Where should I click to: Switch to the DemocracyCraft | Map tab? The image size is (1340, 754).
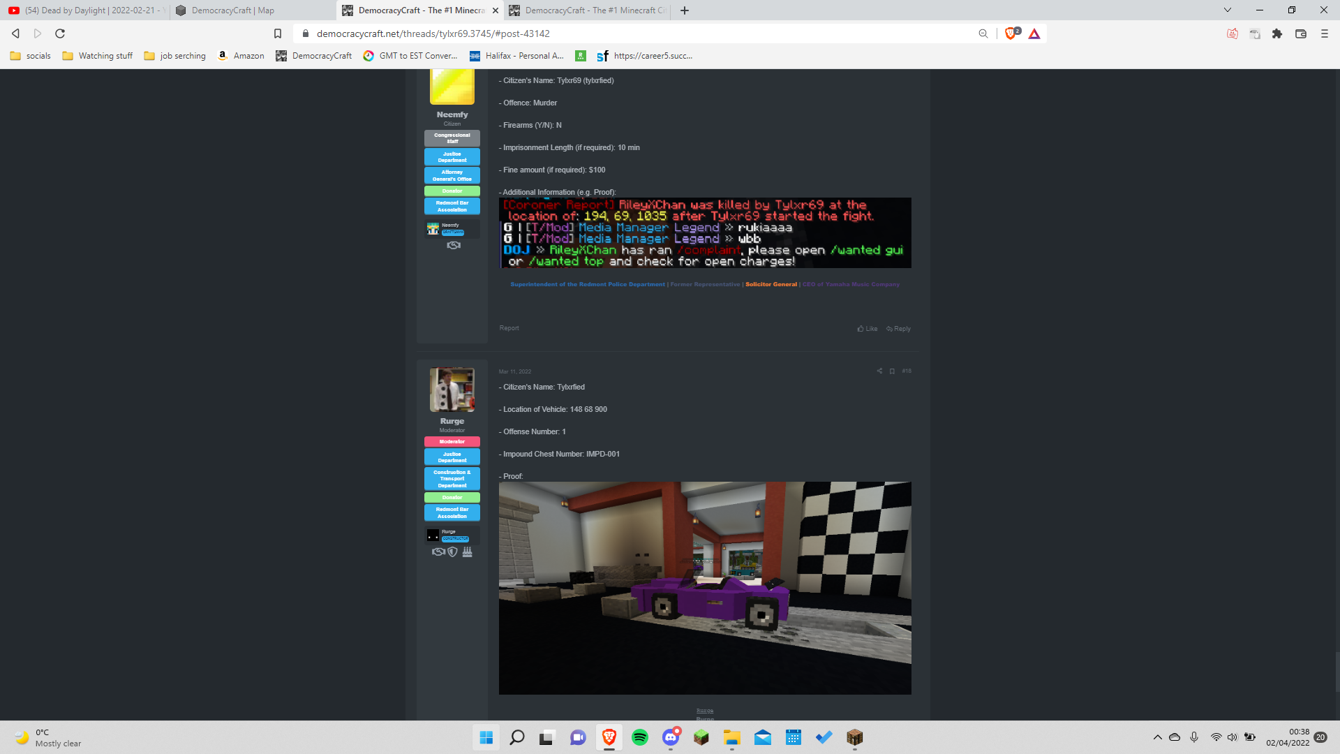(251, 10)
